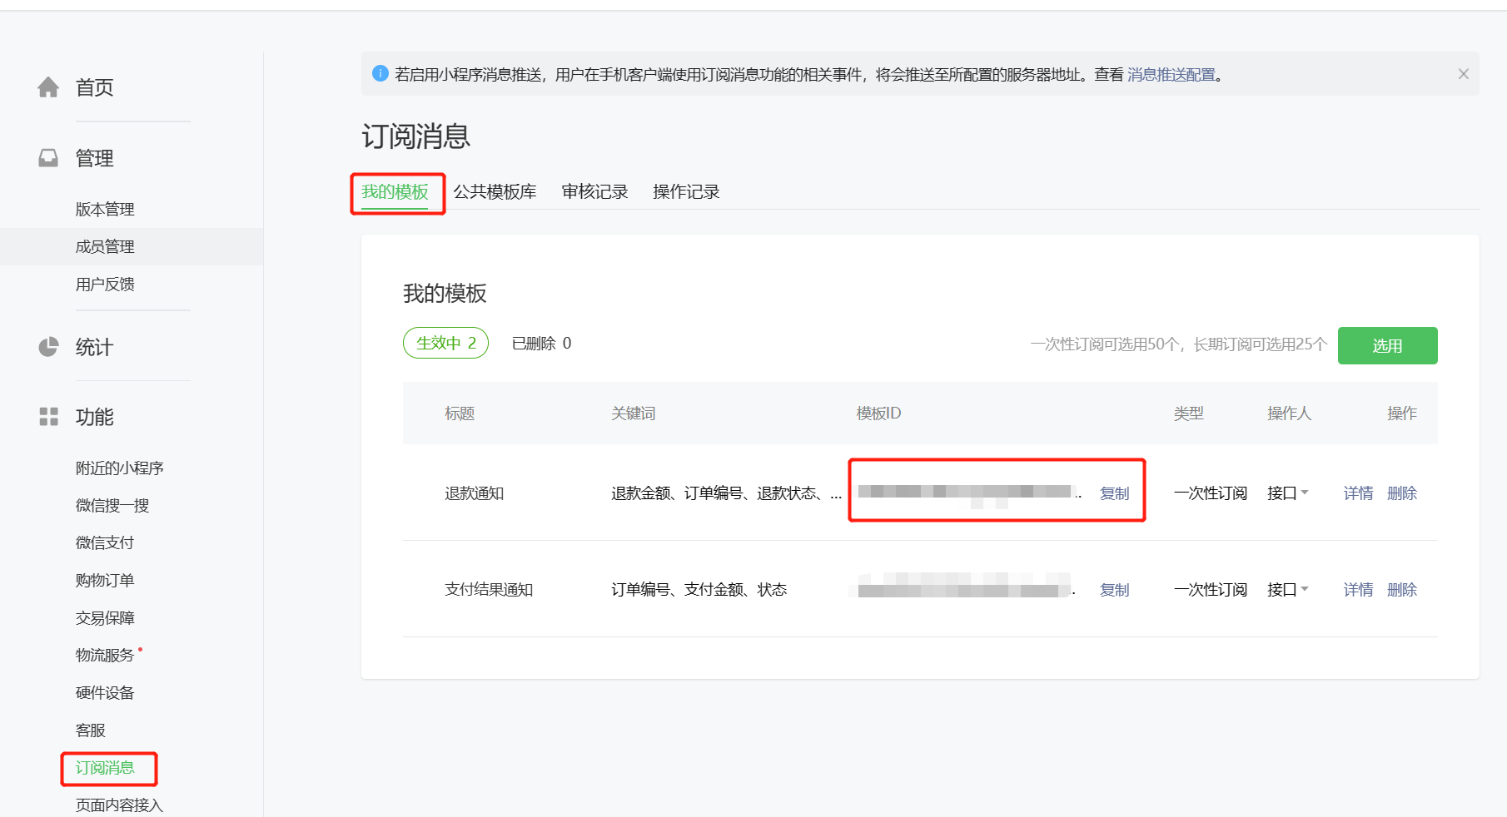1507x817 pixels.
Task: Open the 消息推送配置 link
Action: click(x=1171, y=75)
